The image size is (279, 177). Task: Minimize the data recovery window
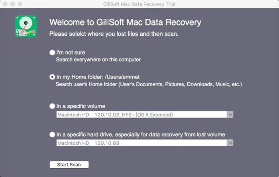coord(13,4)
